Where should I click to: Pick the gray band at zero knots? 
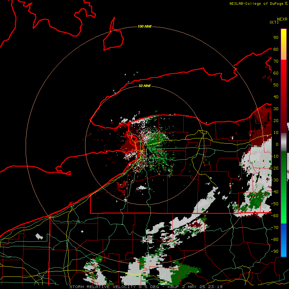pos(284,142)
